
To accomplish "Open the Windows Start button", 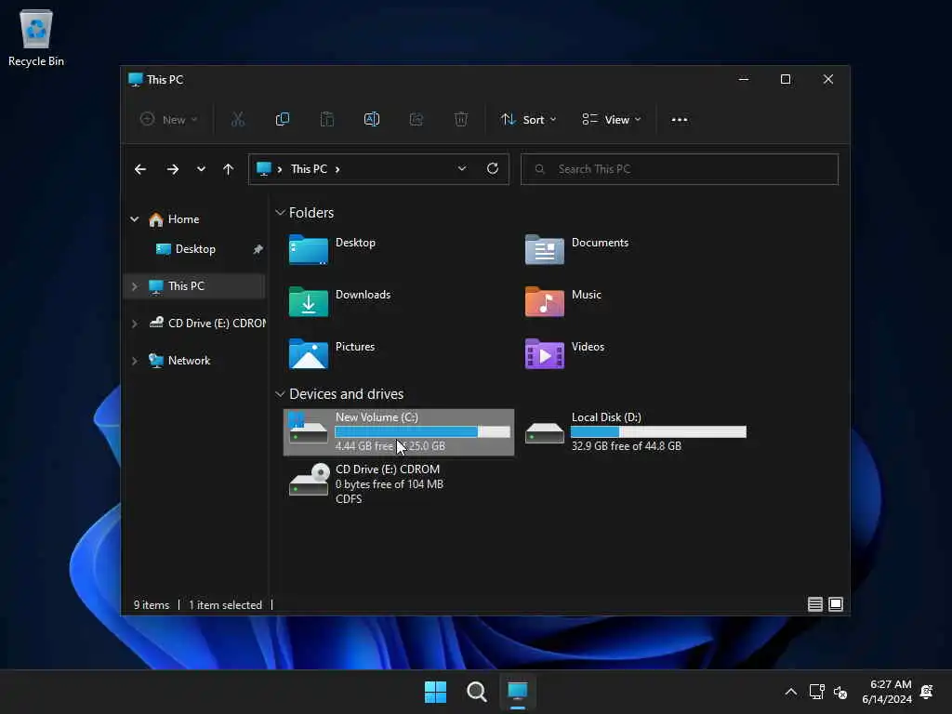I will 435,692.
